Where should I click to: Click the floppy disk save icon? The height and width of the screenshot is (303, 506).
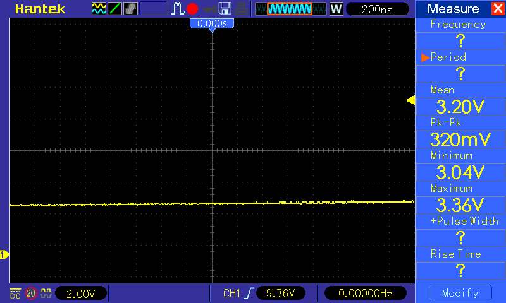click(225, 9)
